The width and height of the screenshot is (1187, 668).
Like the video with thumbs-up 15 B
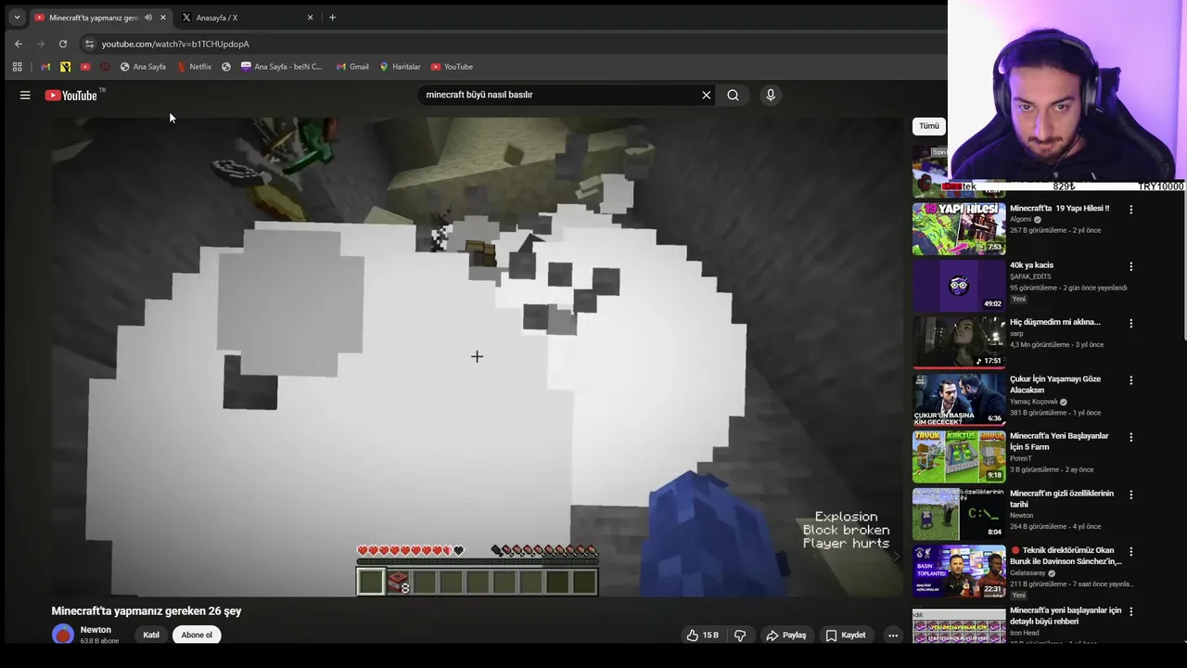click(x=703, y=636)
